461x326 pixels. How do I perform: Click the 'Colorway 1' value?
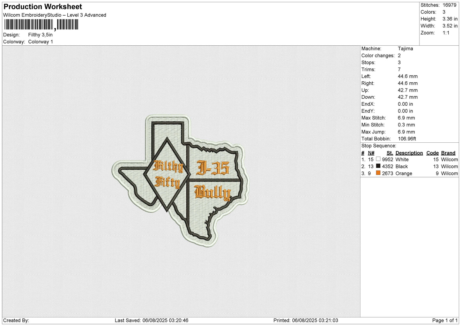pyautogui.click(x=41, y=42)
